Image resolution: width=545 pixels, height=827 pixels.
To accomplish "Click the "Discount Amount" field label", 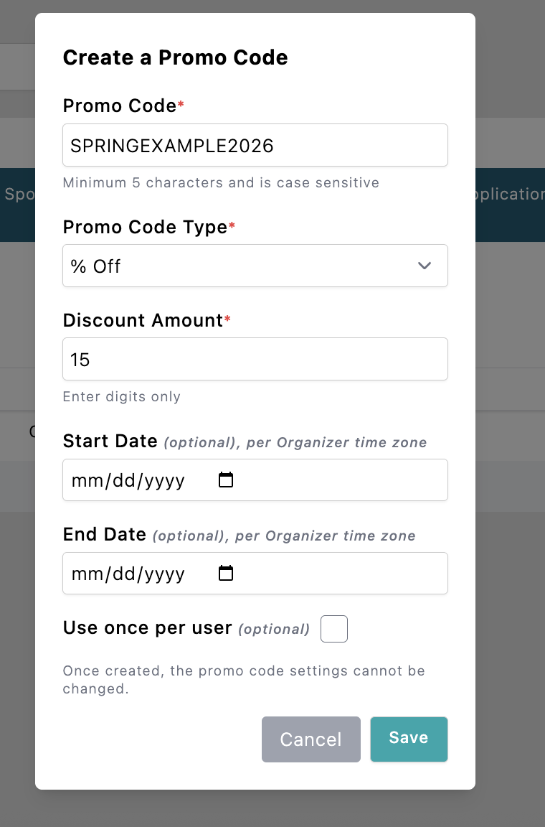I will click(x=143, y=320).
